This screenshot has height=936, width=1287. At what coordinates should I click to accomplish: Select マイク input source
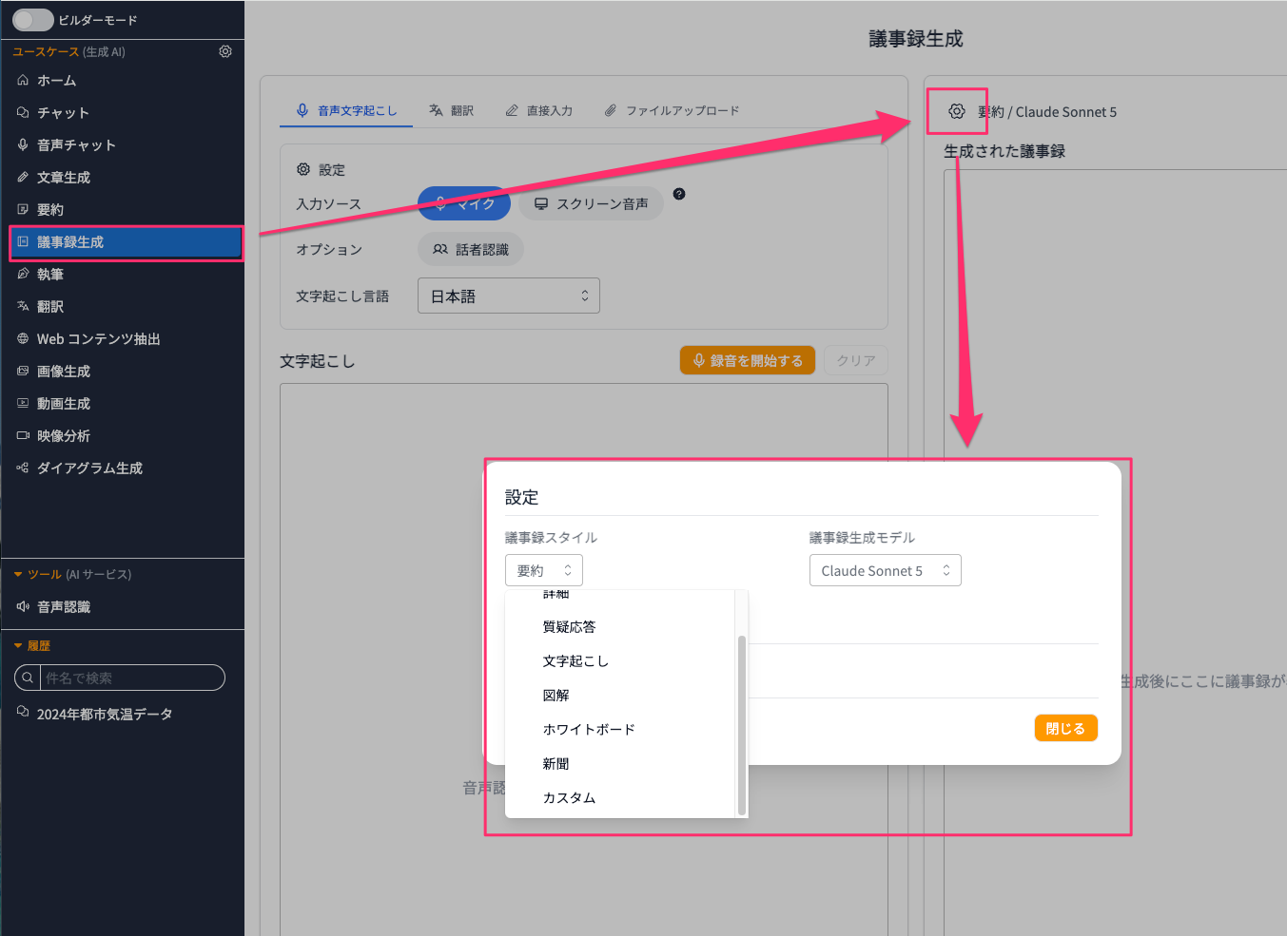tap(464, 203)
